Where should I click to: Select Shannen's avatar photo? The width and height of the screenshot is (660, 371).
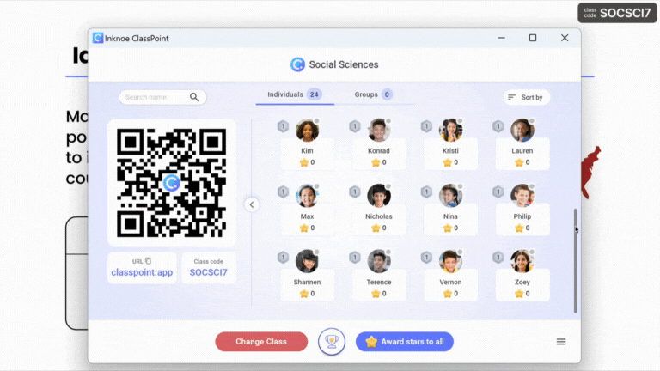tap(308, 261)
